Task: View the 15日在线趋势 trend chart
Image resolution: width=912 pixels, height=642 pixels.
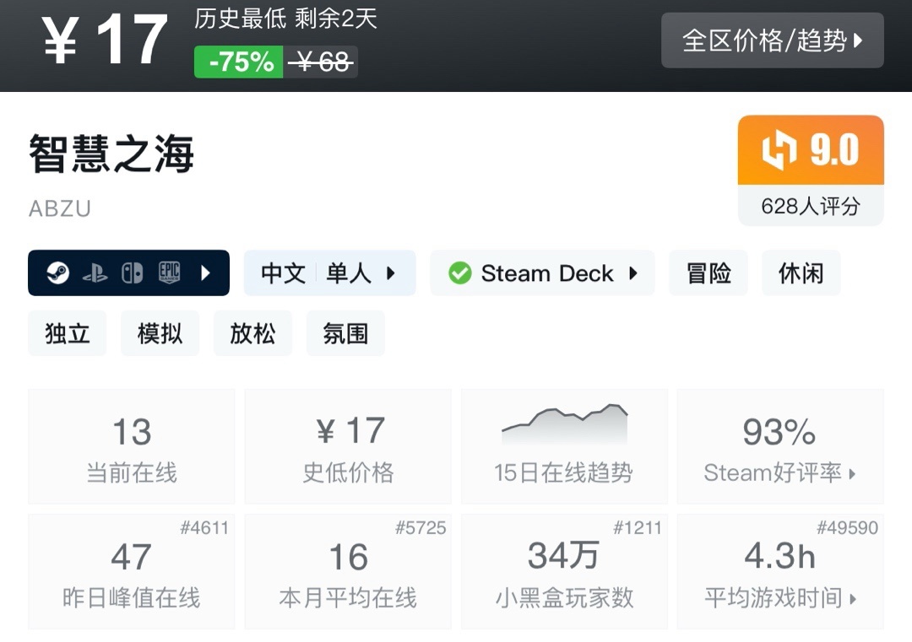Action: [563, 447]
